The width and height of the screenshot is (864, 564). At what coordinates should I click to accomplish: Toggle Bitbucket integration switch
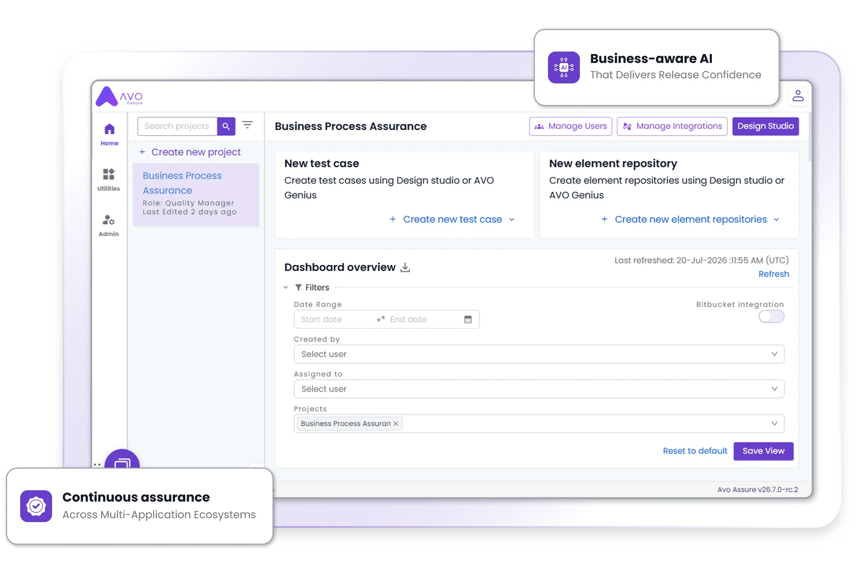[x=771, y=317]
